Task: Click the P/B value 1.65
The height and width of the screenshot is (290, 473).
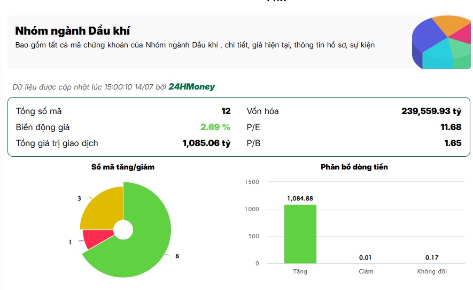Action: click(453, 143)
